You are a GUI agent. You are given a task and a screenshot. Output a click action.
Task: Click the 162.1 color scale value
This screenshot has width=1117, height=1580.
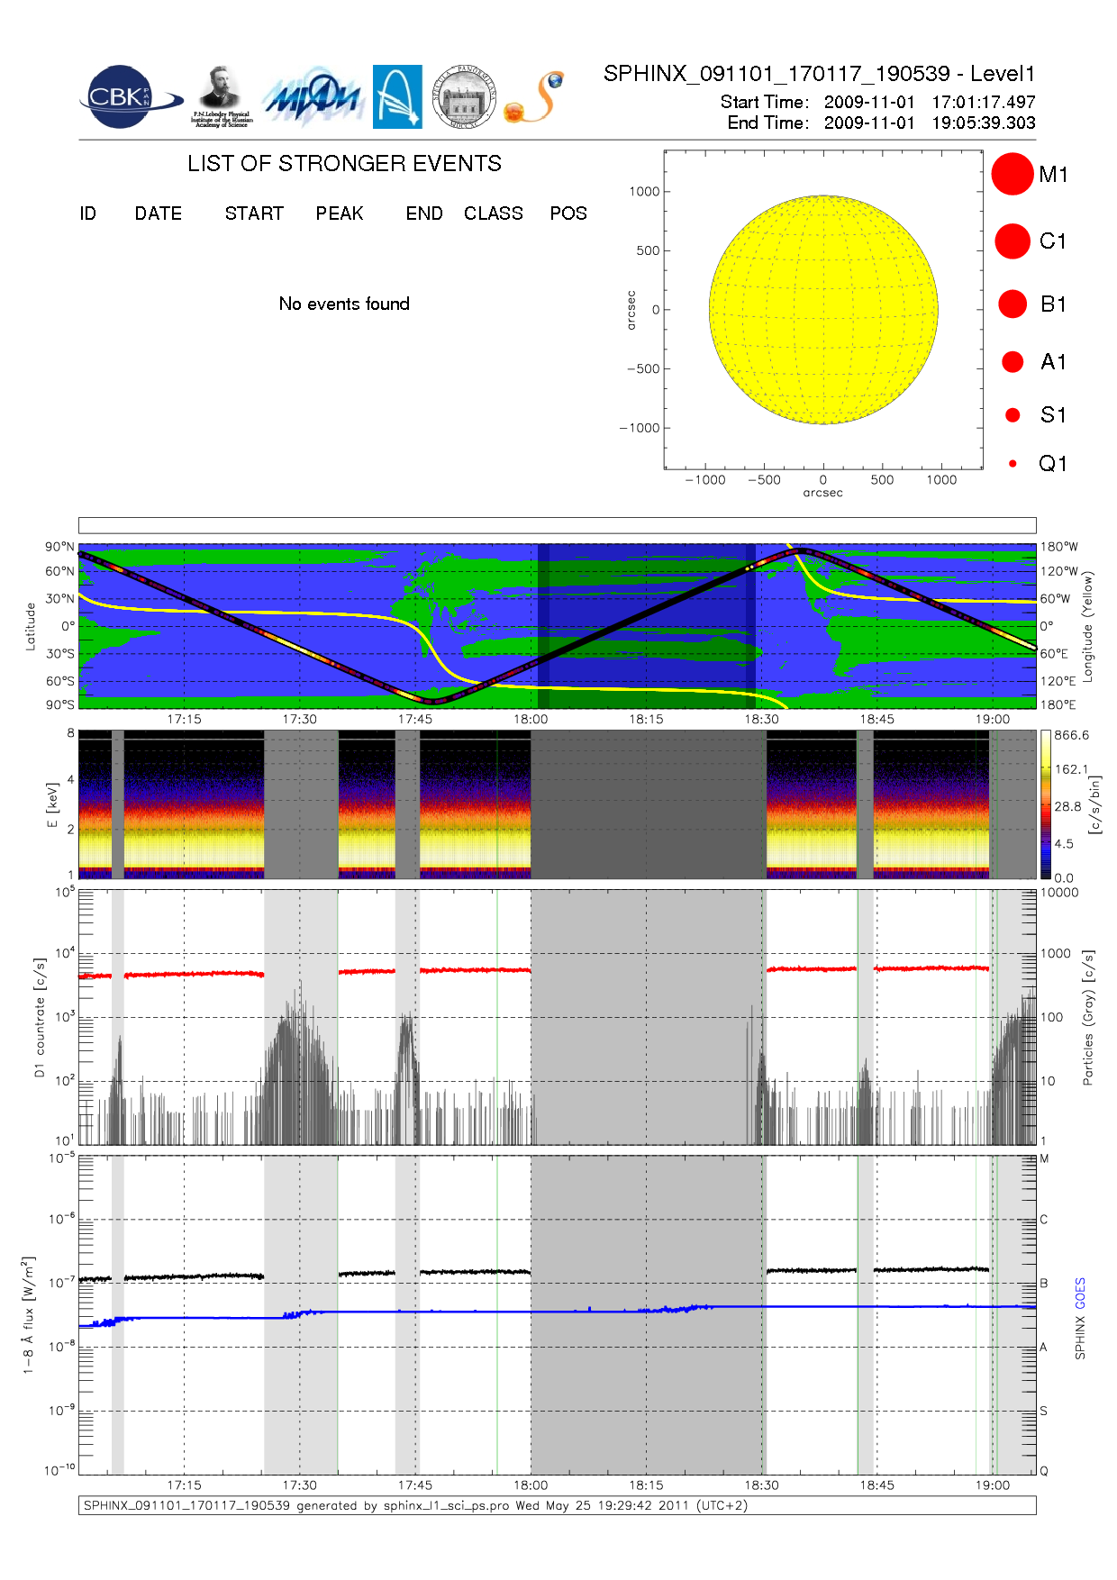1072,769
